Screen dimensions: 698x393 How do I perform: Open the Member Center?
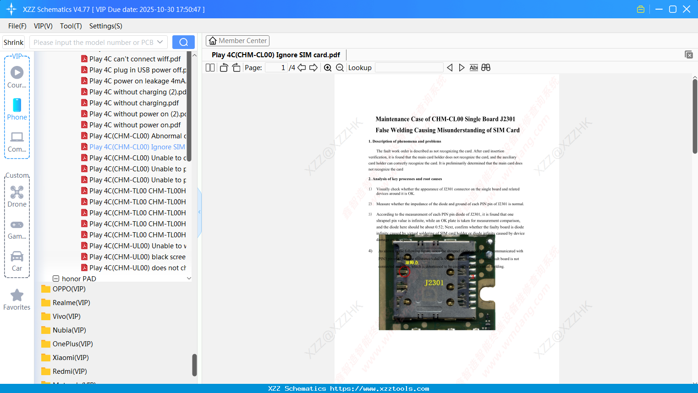click(237, 41)
